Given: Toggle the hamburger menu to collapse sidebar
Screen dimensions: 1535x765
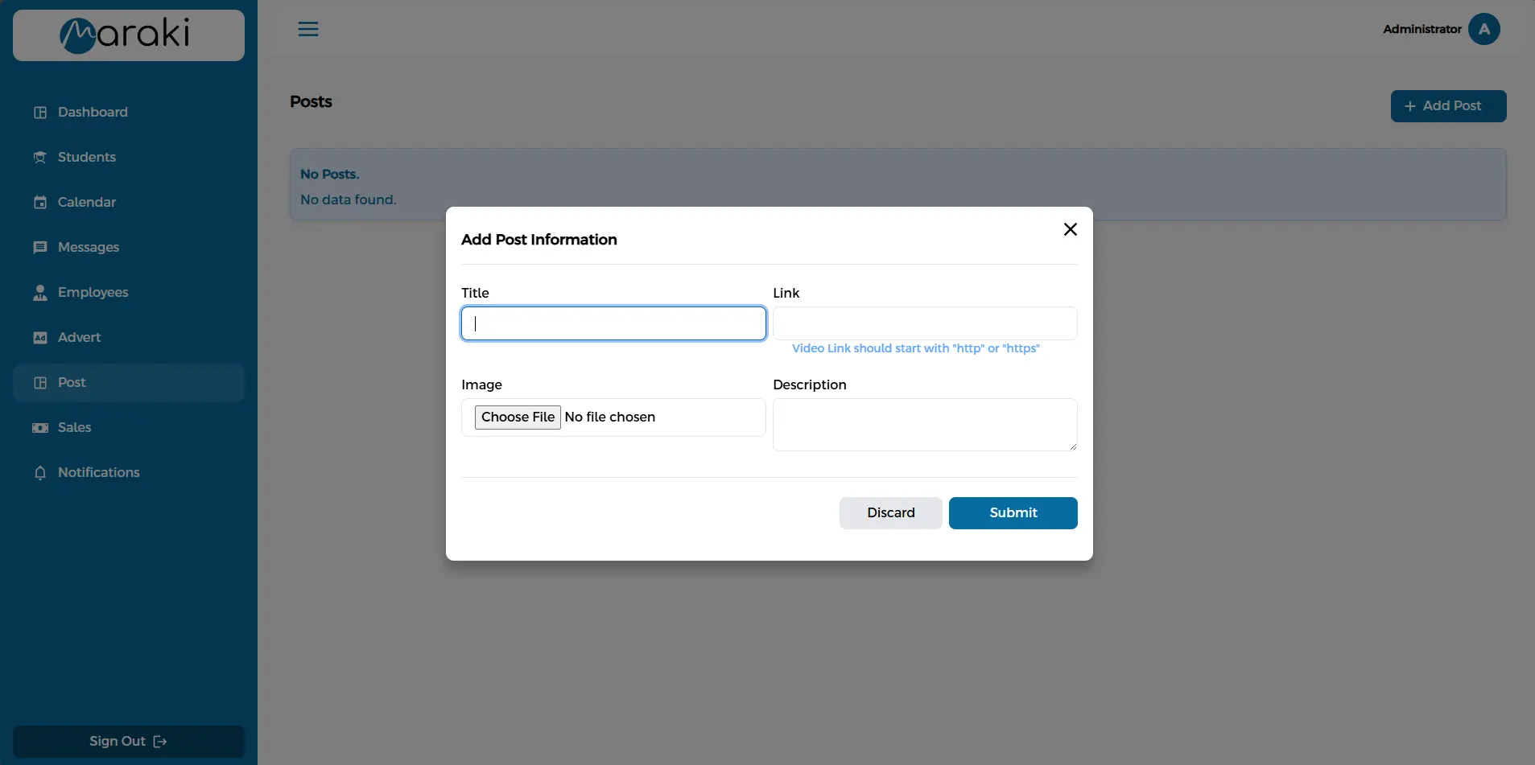Looking at the screenshot, I should (308, 30).
